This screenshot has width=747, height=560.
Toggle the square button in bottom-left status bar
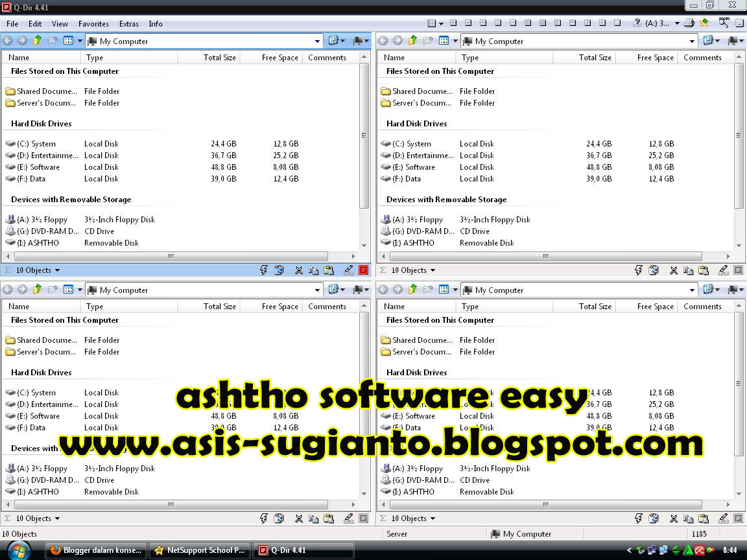pyautogui.click(x=364, y=518)
